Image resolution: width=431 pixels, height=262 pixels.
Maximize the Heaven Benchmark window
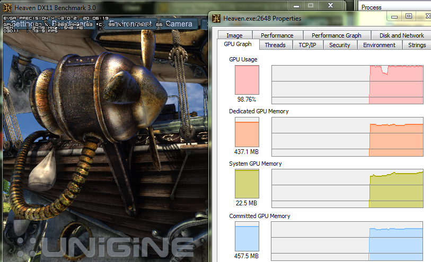[311, 5]
